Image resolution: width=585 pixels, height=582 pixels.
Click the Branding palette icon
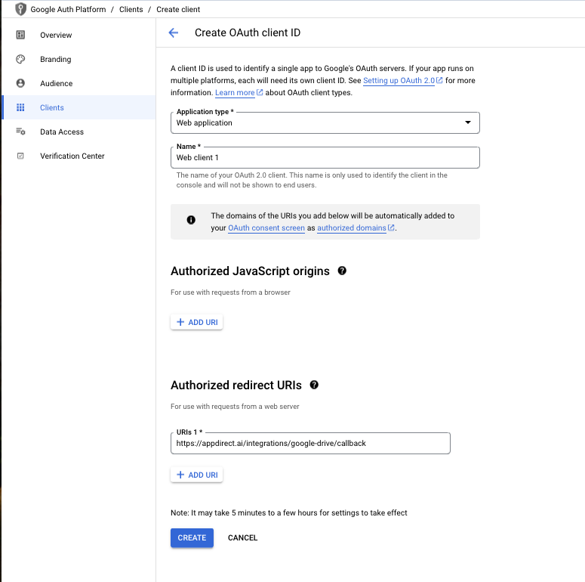[20, 59]
